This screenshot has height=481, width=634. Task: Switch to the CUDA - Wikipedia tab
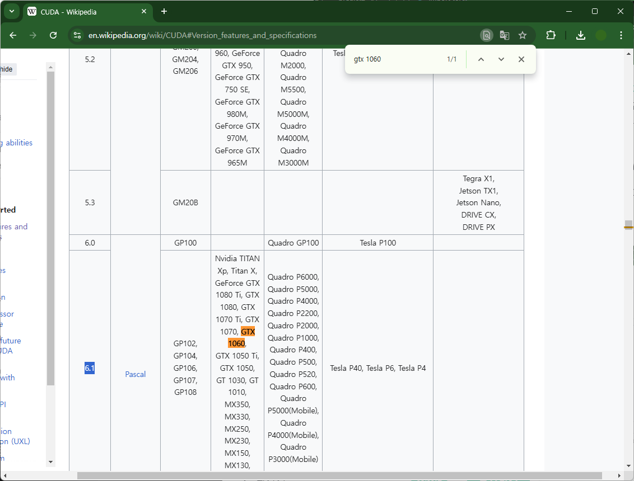click(x=87, y=12)
